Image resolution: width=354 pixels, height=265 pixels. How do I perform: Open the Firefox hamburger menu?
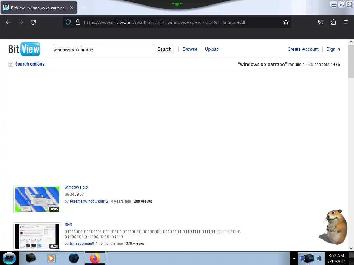click(346, 22)
